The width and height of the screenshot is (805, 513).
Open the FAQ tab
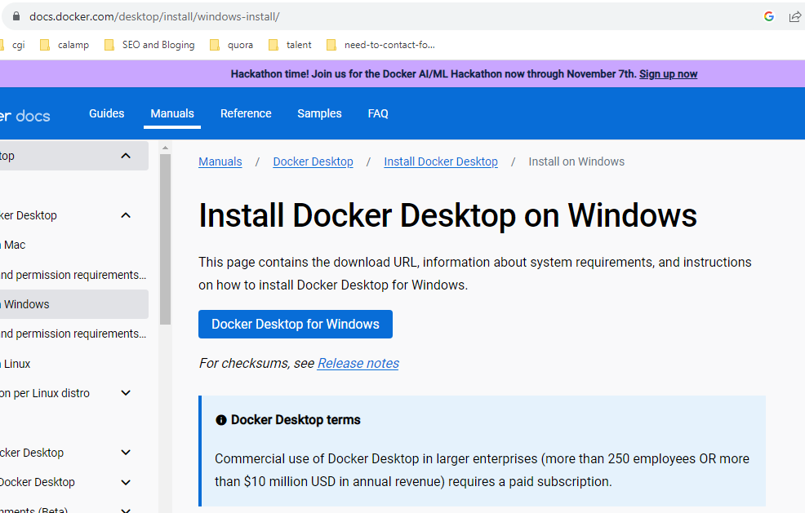pos(378,113)
